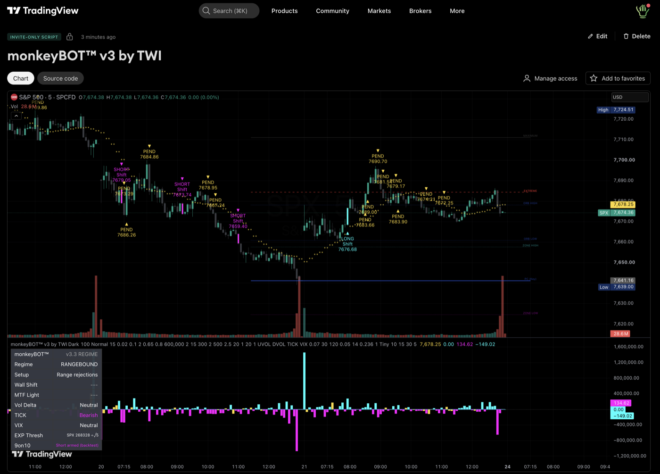The image size is (660, 474).
Task: Click the S&P 500 red symbol logo
Action: coord(14,97)
